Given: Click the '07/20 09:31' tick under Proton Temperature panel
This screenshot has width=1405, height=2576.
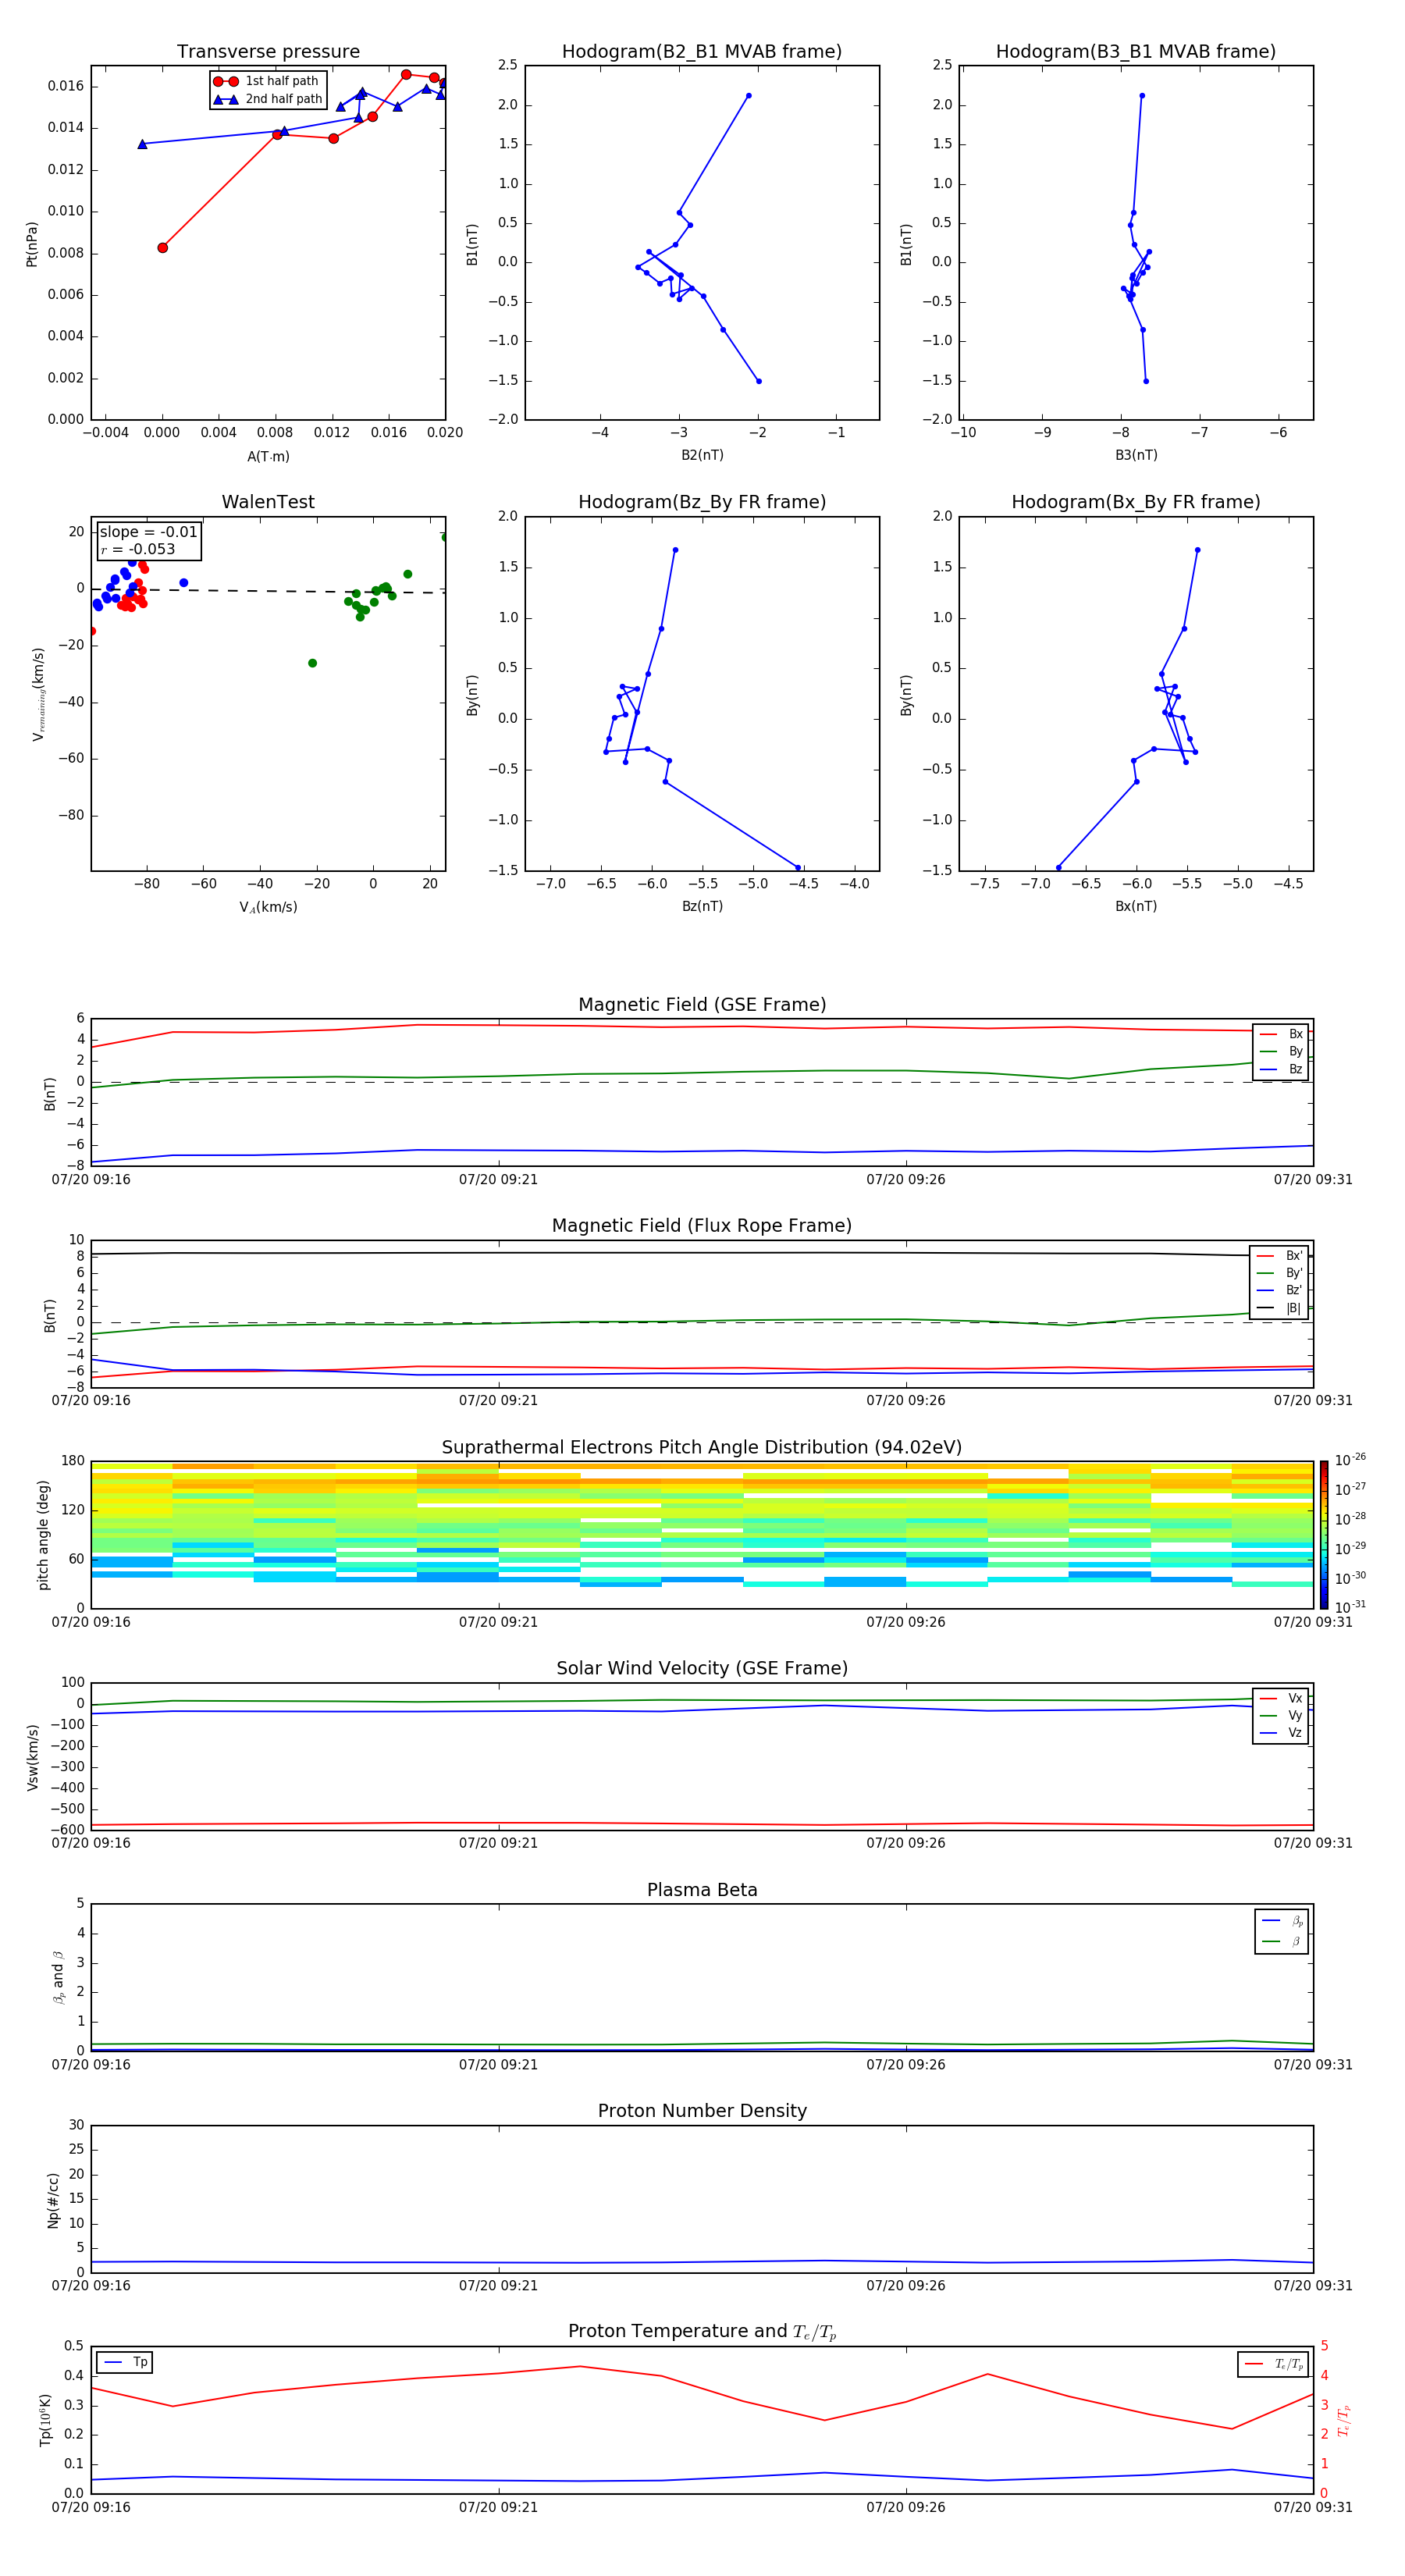Looking at the screenshot, I should click(x=1312, y=2507).
